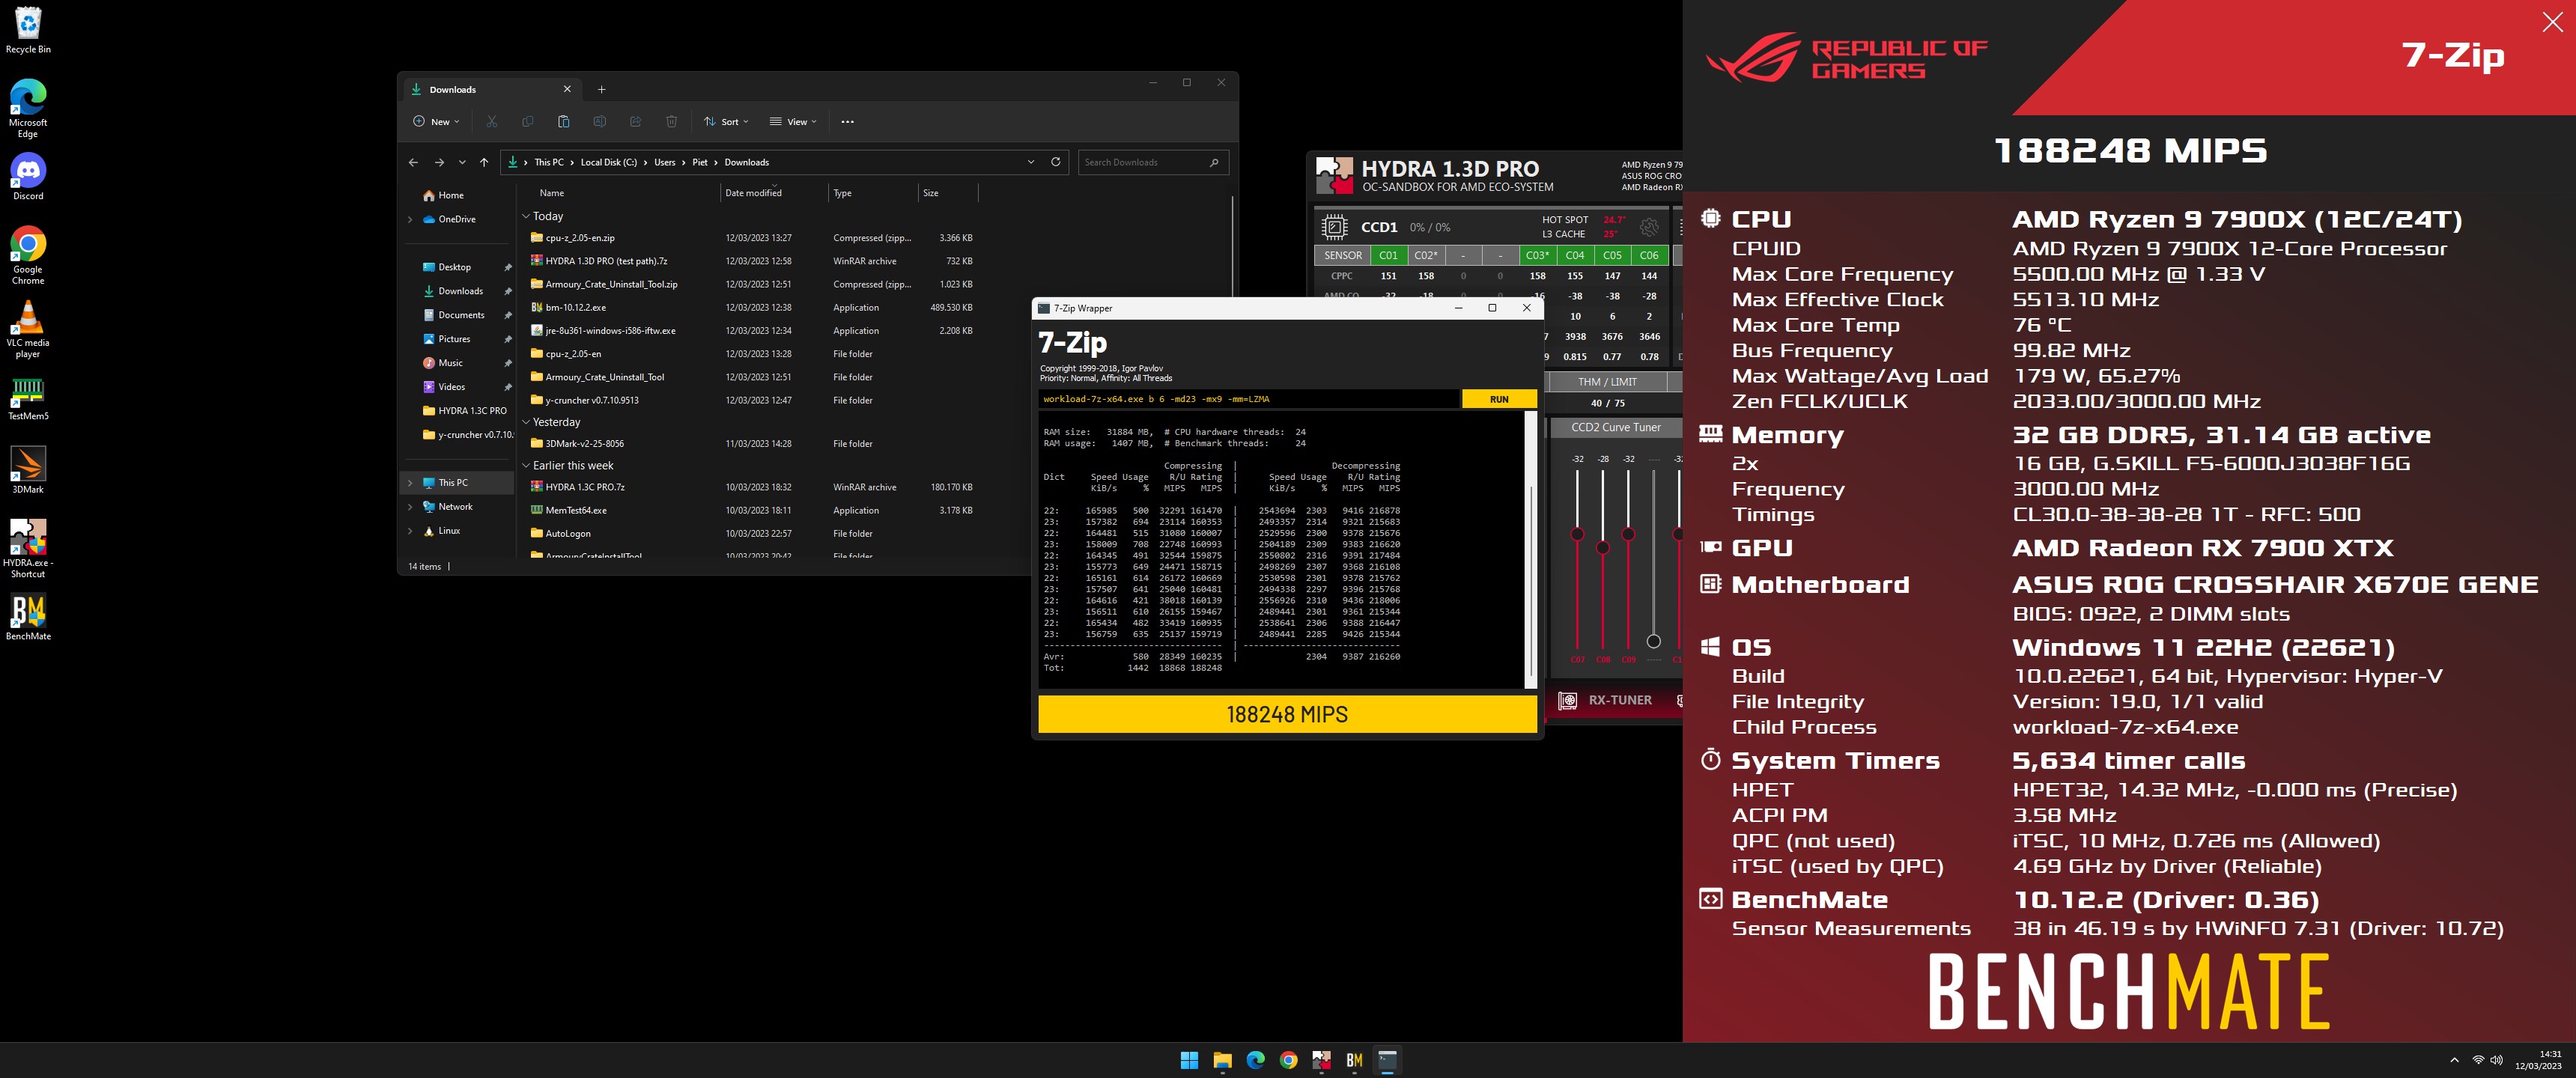This screenshot has height=1078, width=2576.
Task: Go up one folder level in Explorer
Action: [484, 162]
